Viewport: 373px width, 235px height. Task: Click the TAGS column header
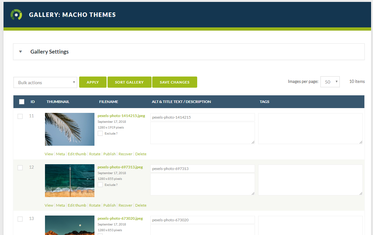click(x=265, y=102)
